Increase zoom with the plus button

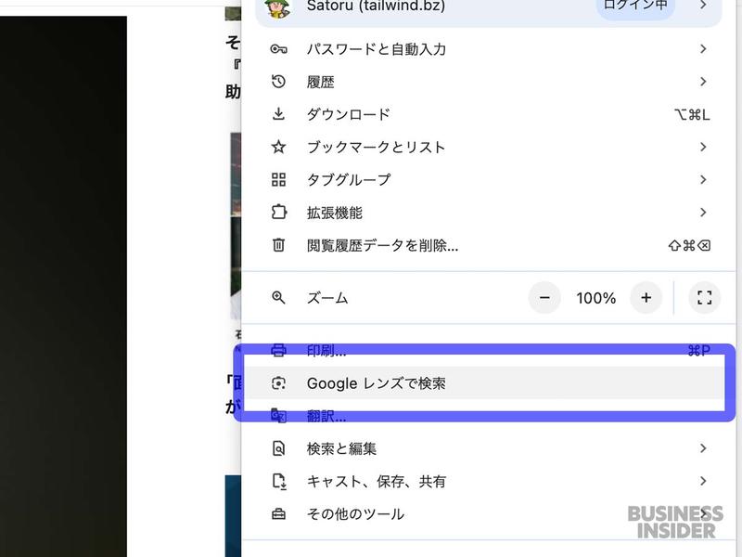pos(646,297)
